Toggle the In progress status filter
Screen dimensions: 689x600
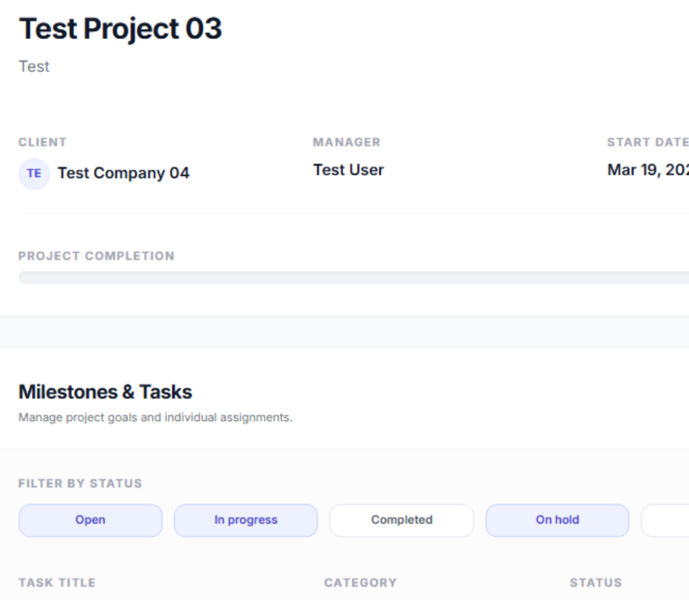pyautogui.click(x=246, y=520)
